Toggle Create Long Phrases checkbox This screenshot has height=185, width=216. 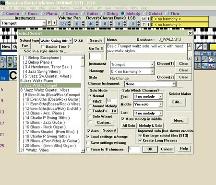[x=140, y=140]
